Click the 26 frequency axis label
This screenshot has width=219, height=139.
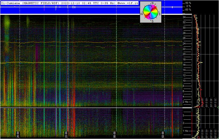[184, 38]
